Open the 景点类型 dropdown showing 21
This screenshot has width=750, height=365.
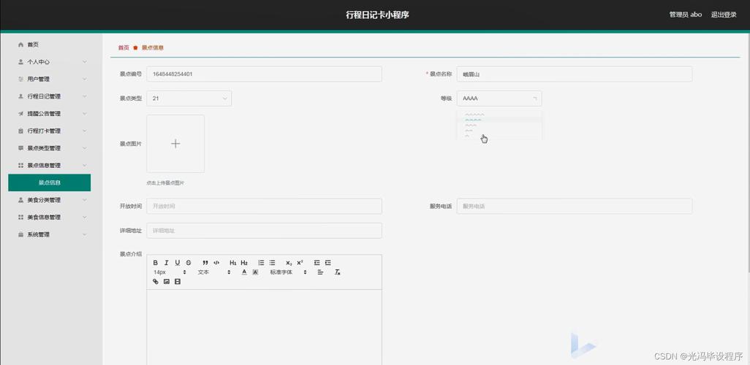[x=189, y=99]
